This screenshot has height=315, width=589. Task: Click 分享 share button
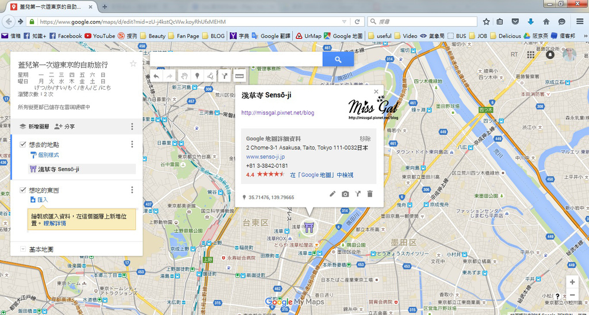[64, 126]
